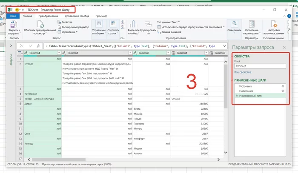Click the smiley feedback icon
298x173 pixels.
pos(17,10)
